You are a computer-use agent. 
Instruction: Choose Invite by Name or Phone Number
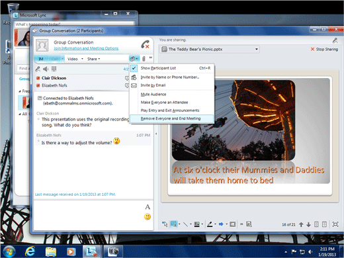coord(170,77)
